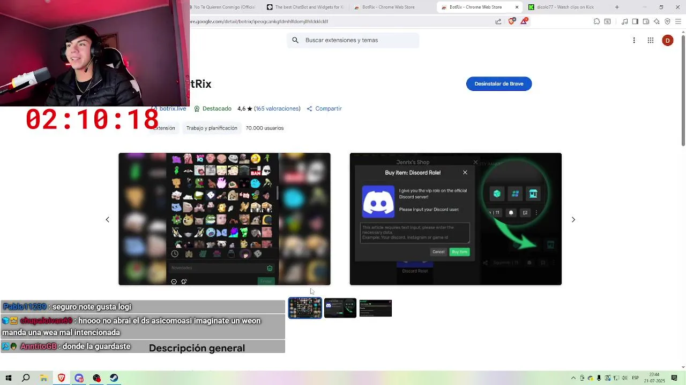Screen dimensions: 686x385
Task: Click the share page icon in address bar
Action: [498, 21]
